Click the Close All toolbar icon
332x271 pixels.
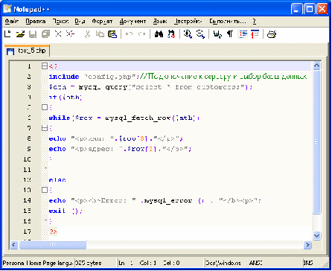pyautogui.click(x=71, y=34)
